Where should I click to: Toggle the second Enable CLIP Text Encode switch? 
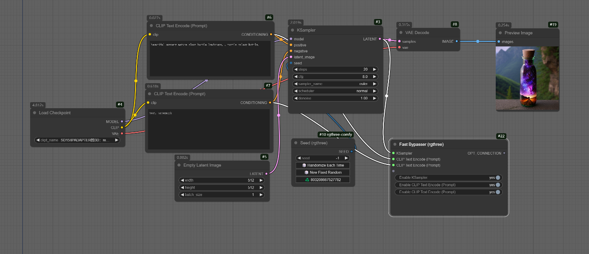[x=498, y=185]
